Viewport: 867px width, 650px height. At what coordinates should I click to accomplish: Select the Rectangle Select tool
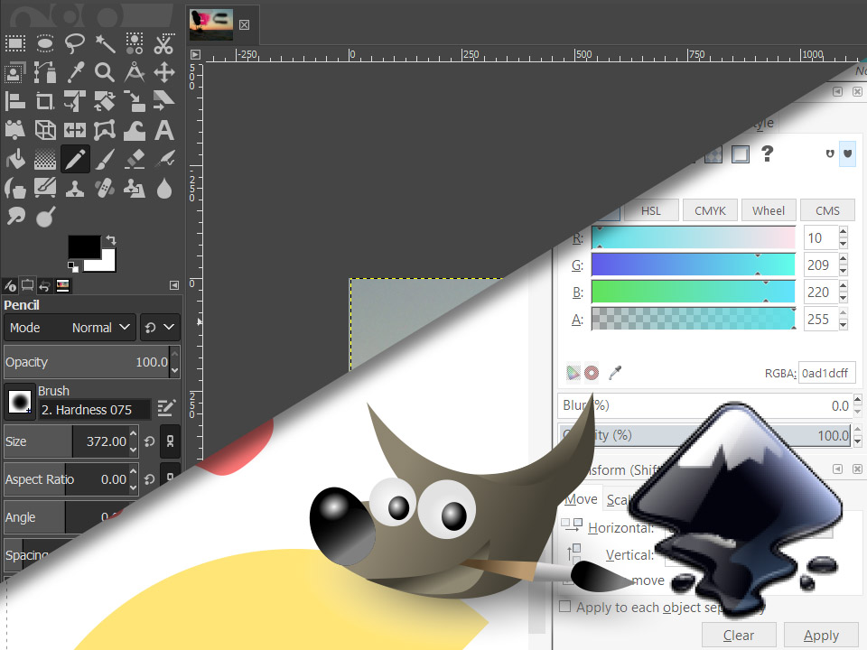[15, 43]
